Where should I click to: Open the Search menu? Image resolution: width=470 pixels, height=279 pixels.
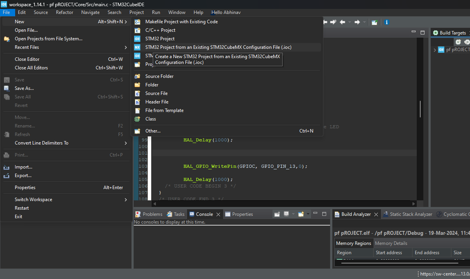[114, 12]
